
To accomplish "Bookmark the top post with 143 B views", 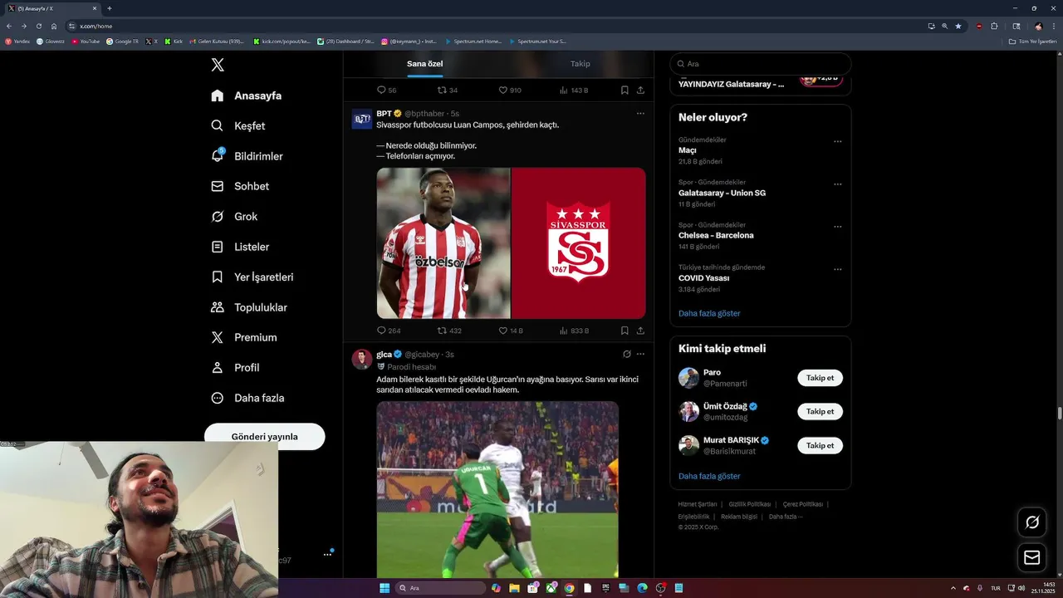I will (625, 90).
